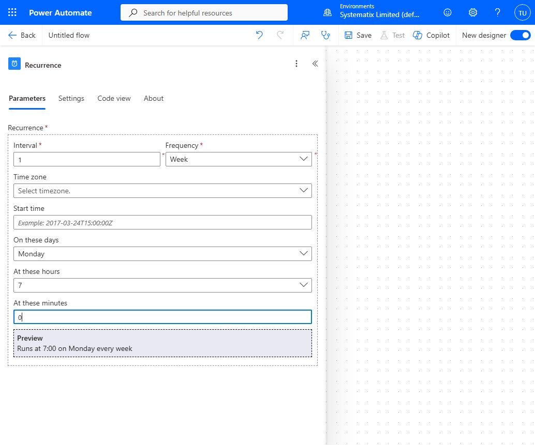Expand the On these days dropdown
535x445 pixels.
pyautogui.click(x=162, y=254)
